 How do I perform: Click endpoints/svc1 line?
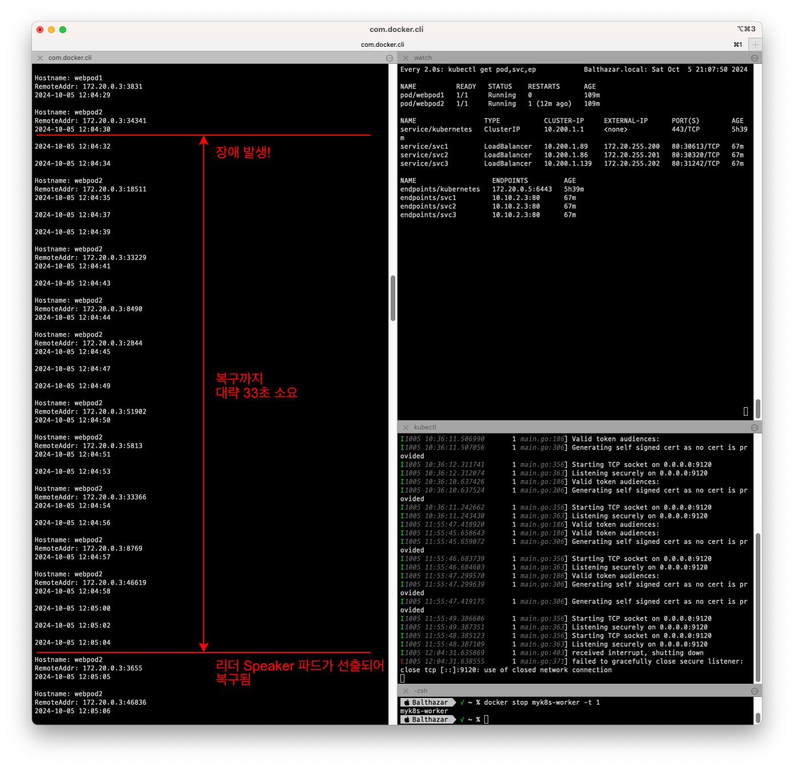(x=488, y=198)
